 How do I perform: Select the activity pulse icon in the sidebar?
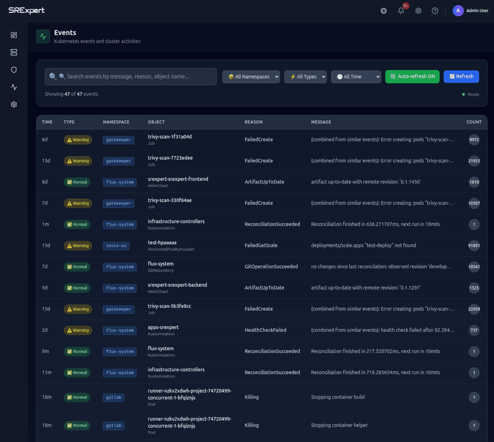[14, 87]
